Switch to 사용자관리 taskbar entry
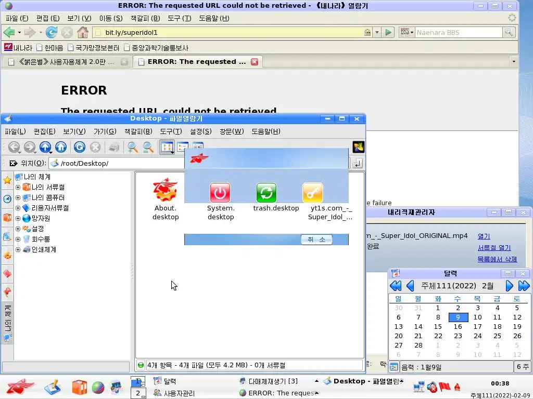This screenshot has height=399, width=533. [174, 393]
